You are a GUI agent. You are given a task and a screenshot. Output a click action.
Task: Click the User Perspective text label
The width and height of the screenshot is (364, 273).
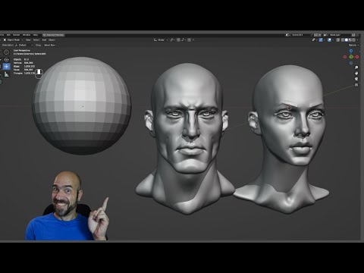click(x=22, y=51)
